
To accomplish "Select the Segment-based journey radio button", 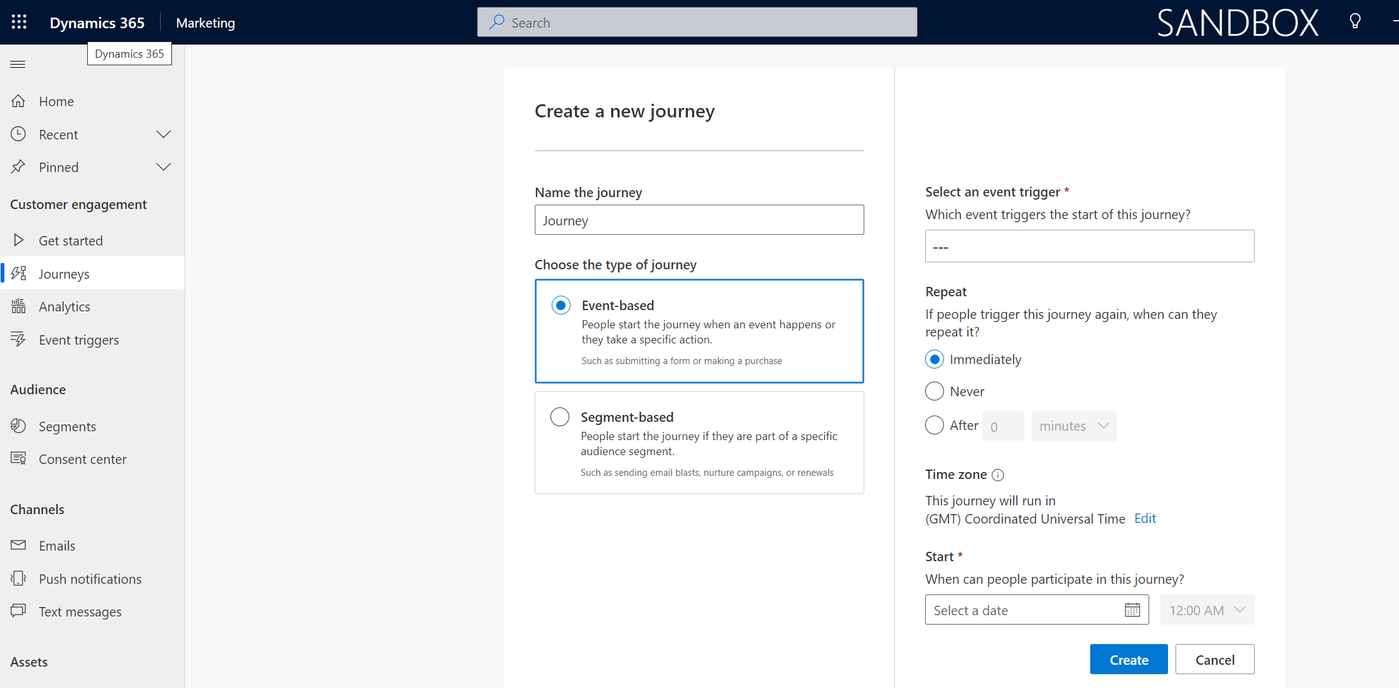I will click(x=559, y=417).
